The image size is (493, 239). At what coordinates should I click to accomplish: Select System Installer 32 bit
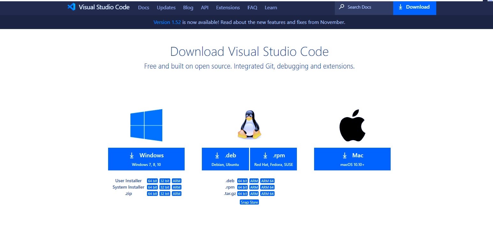[x=165, y=187]
